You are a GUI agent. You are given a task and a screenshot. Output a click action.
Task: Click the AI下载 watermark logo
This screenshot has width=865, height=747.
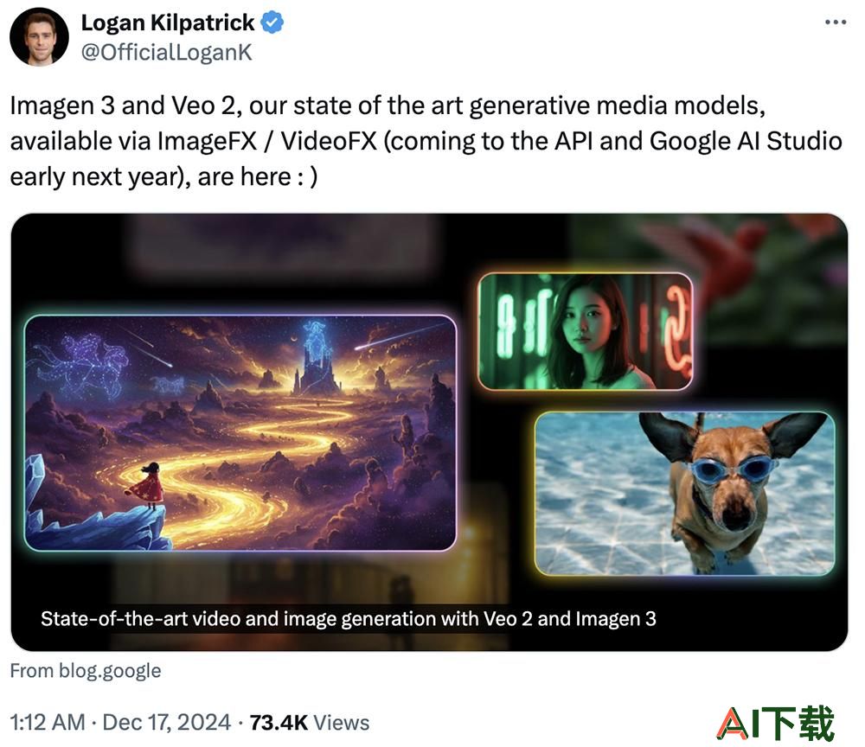(775, 723)
